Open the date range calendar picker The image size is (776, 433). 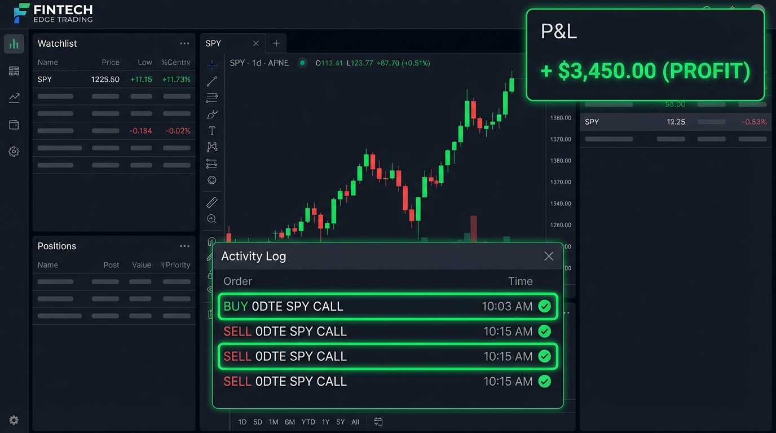coord(378,422)
